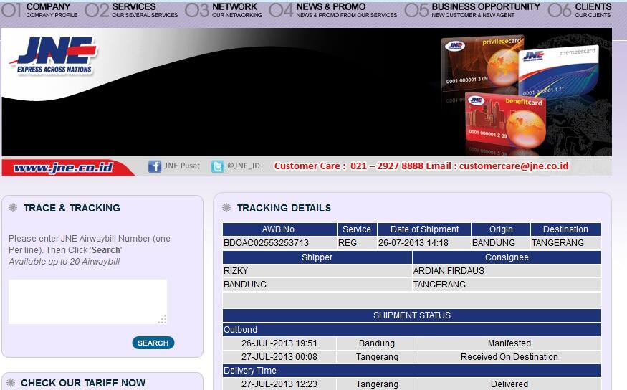Click the Customer Care phone number text

386,166
